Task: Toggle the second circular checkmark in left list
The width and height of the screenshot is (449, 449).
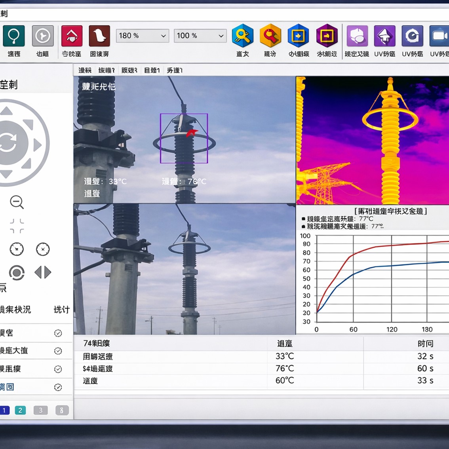Action: tap(59, 351)
